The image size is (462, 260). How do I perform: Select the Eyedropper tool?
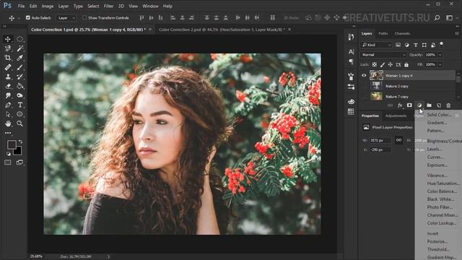(x=19, y=58)
